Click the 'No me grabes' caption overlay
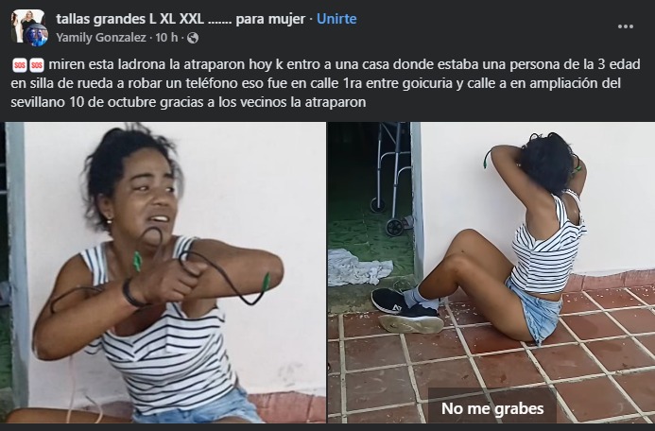Viewport: 655px width, 431px height. (x=492, y=408)
